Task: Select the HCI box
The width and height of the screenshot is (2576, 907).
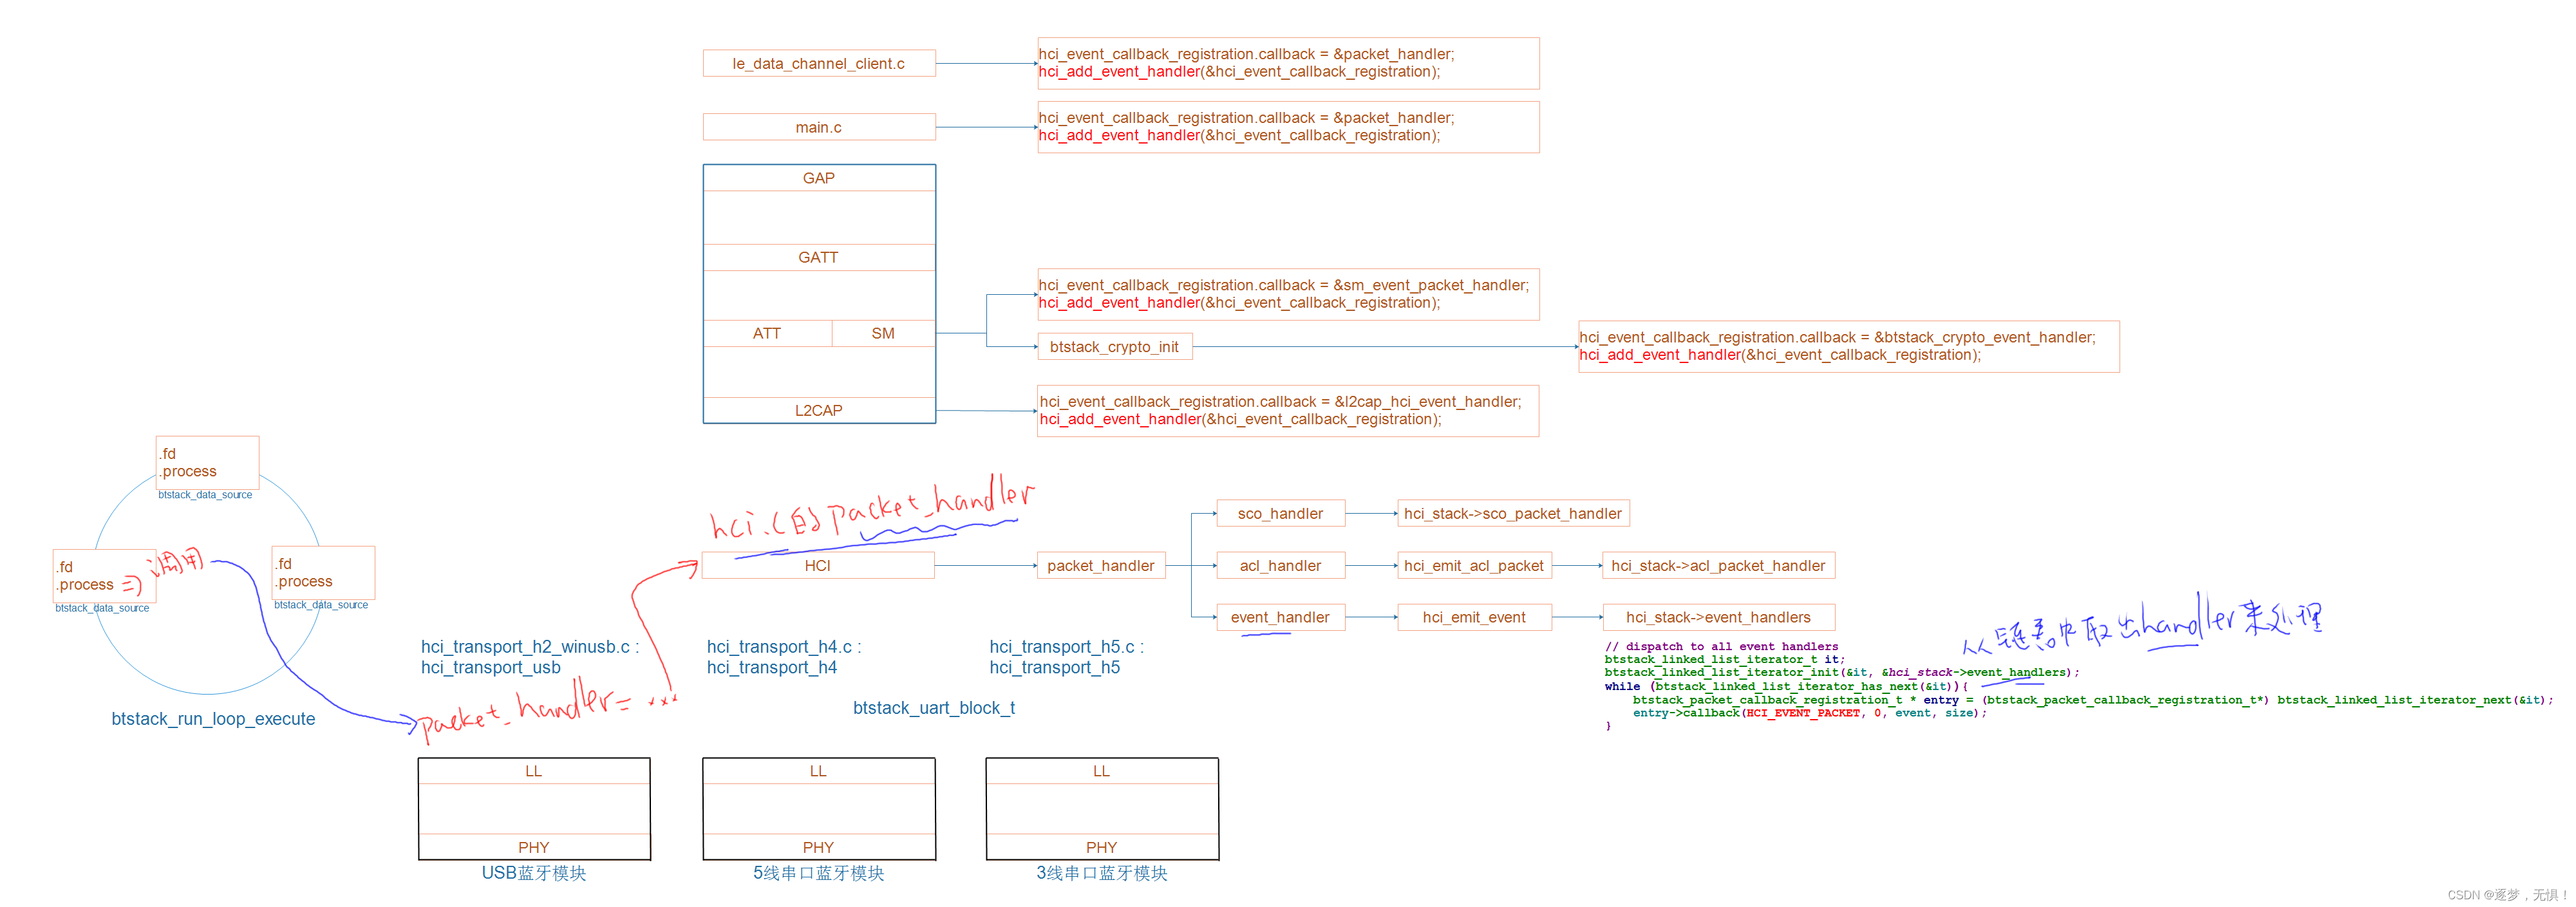Action: coord(818,565)
